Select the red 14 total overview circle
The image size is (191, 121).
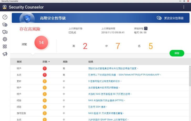click(x=41, y=43)
